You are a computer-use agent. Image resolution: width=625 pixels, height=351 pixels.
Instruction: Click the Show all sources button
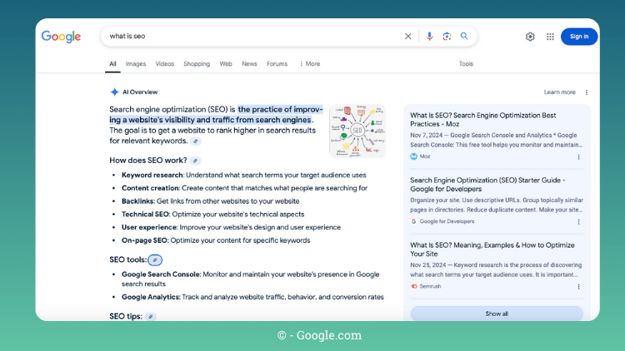click(497, 314)
